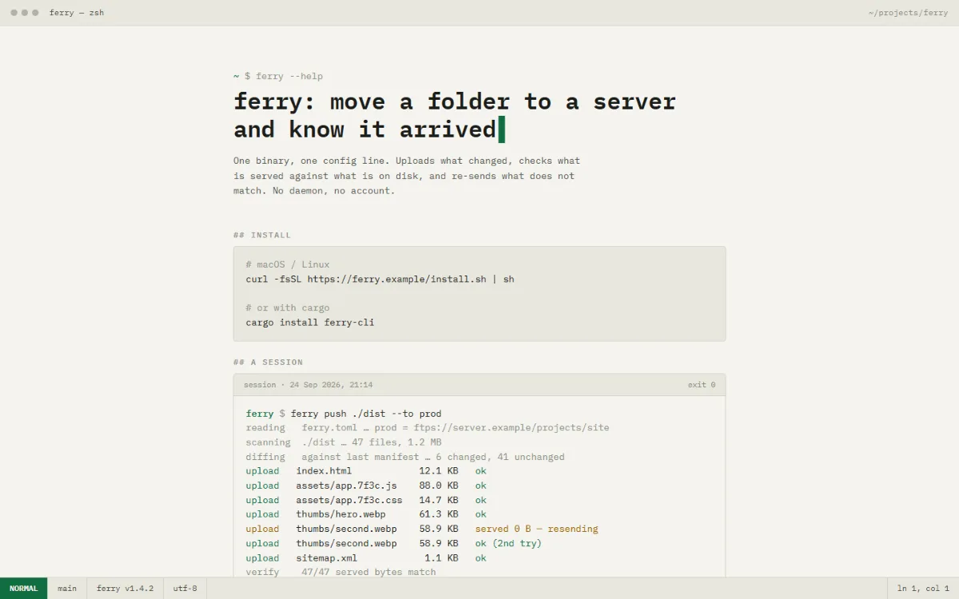Click the curl install.sh command line
The image size is (959, 599).
(x=380, y=280)
